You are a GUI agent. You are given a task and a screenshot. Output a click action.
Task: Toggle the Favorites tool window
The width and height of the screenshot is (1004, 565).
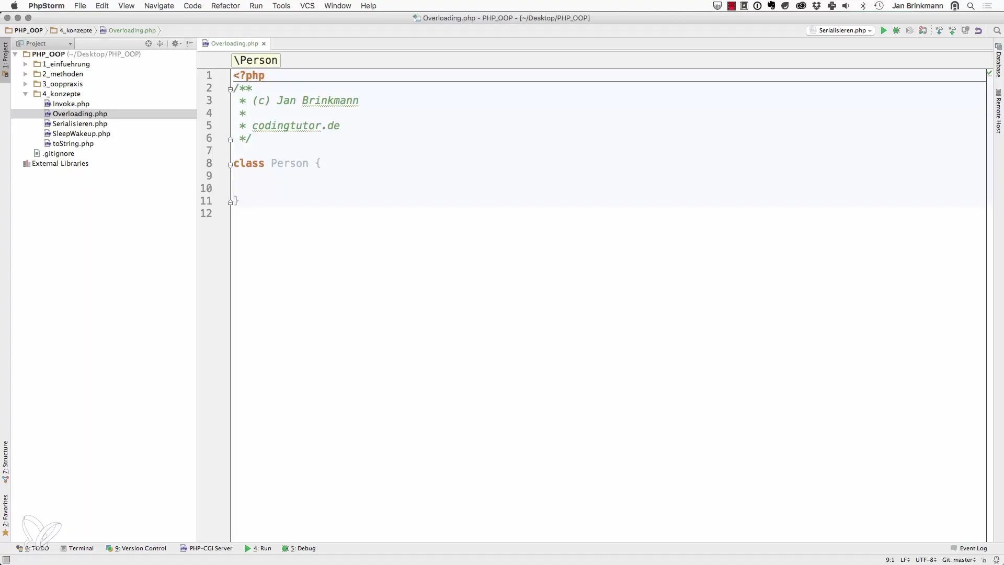click(5, 514)
